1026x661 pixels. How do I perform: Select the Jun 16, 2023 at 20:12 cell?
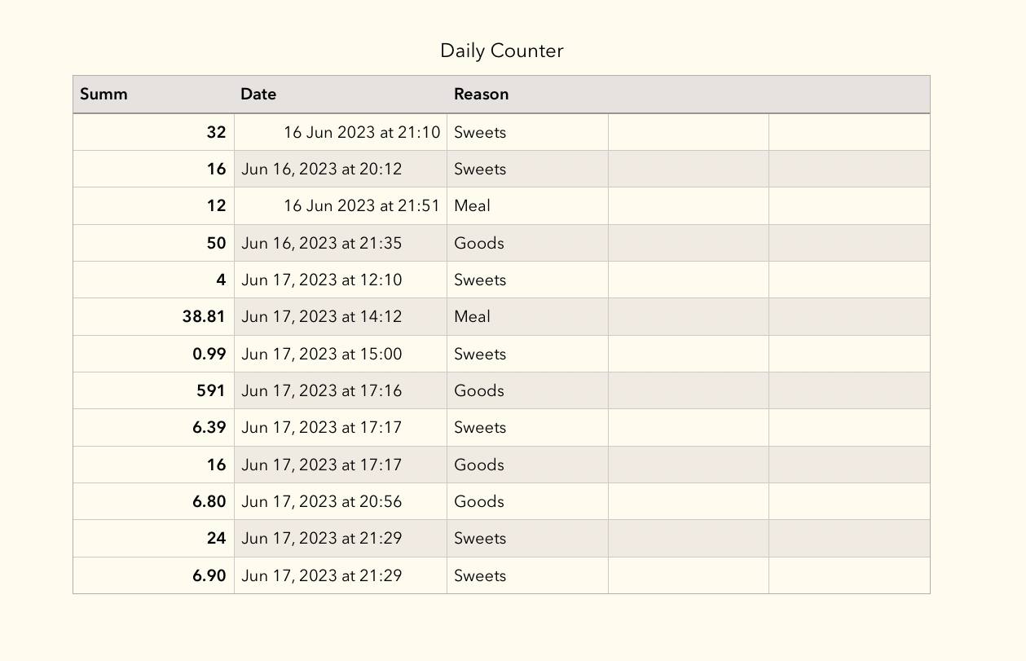[x=341, y=169]
